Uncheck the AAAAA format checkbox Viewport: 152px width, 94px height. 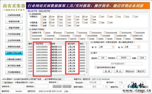pyautogui.click(x=54, y=33)
